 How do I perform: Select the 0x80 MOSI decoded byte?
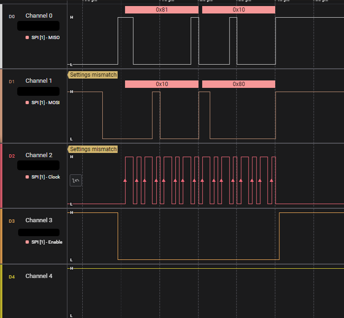tap(238, 84)
